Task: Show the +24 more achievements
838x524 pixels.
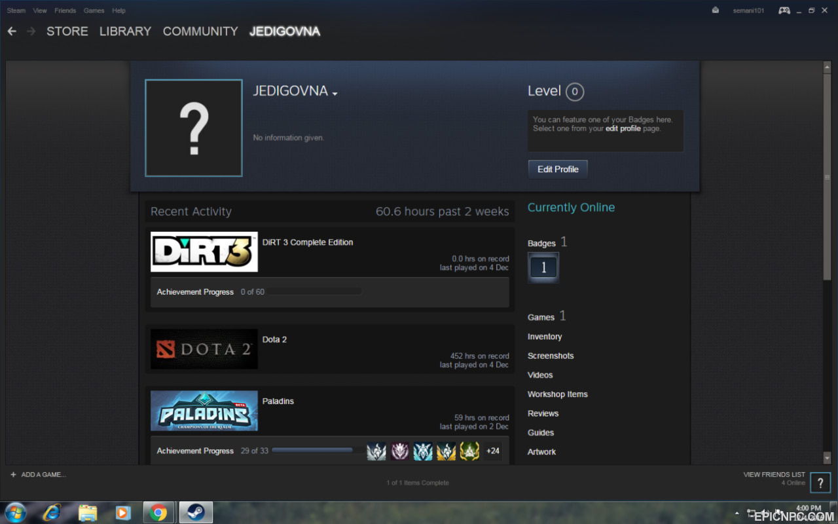Action: [493, 451]
